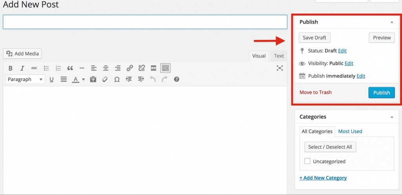Select the All Categories tab
Viewport: 402px width, 195px height.
pos(317,131)
